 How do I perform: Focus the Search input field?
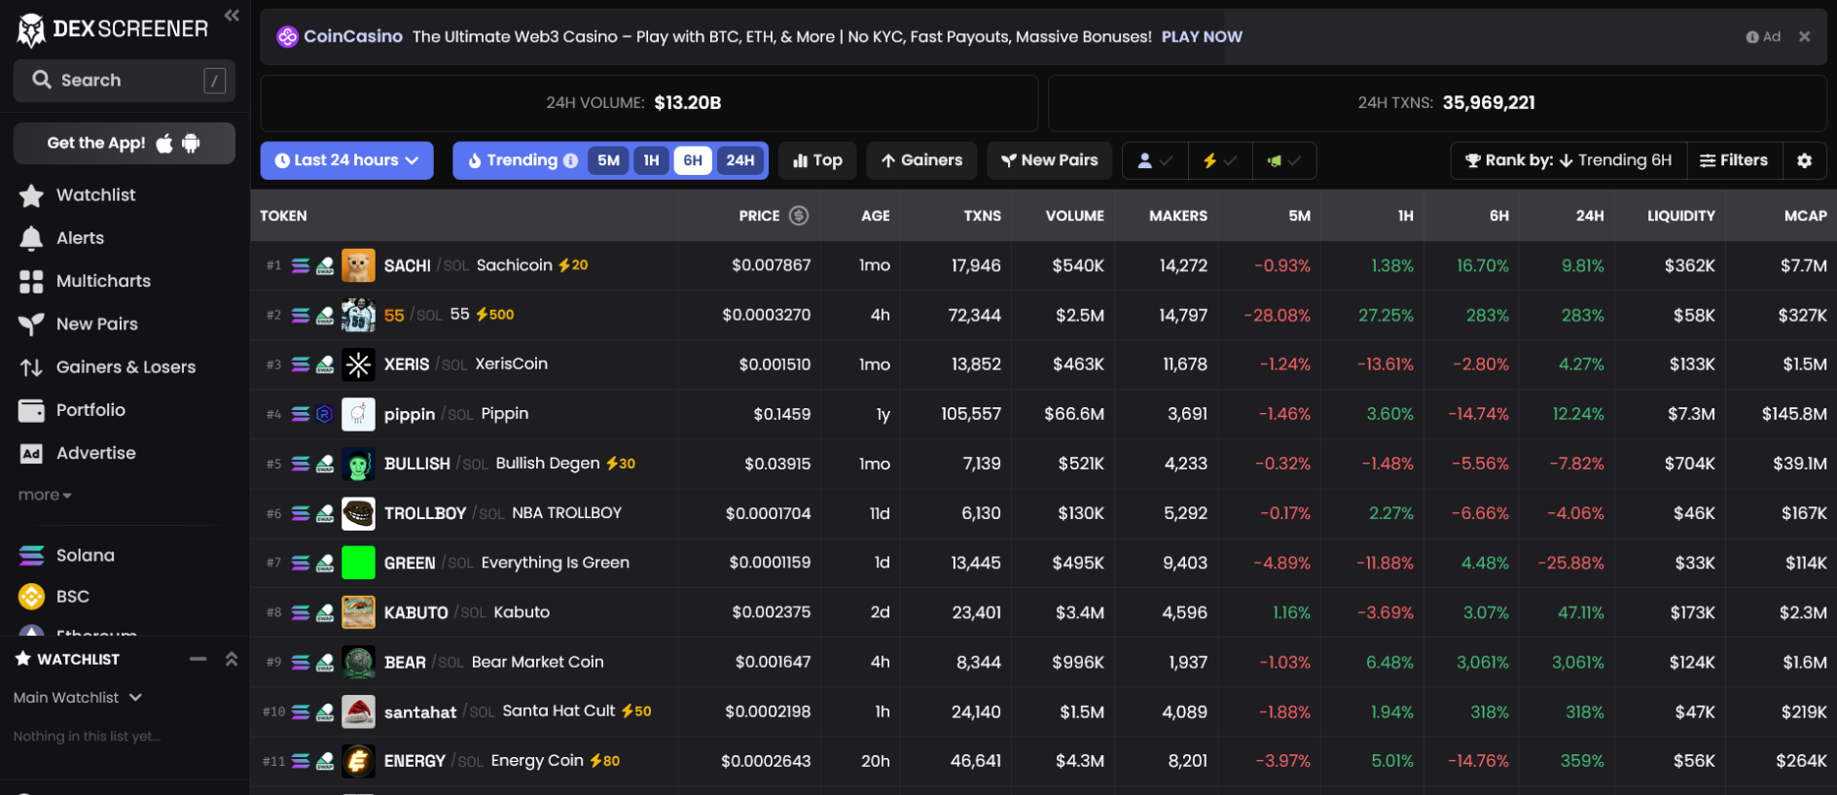pos(125,81)
